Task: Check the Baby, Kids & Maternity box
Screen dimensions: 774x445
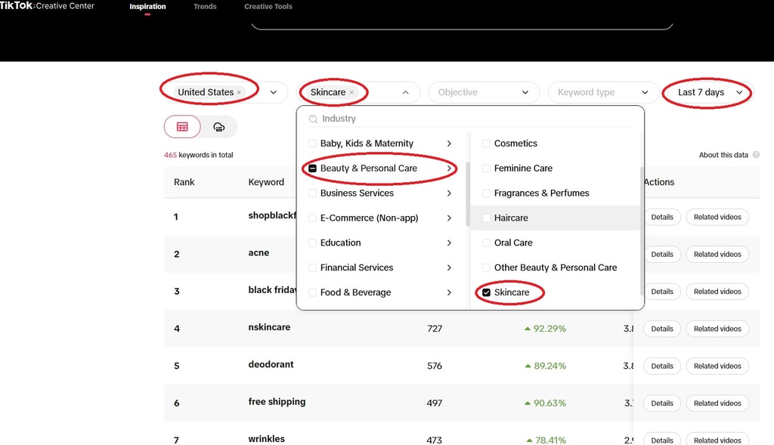Action: 312,144
